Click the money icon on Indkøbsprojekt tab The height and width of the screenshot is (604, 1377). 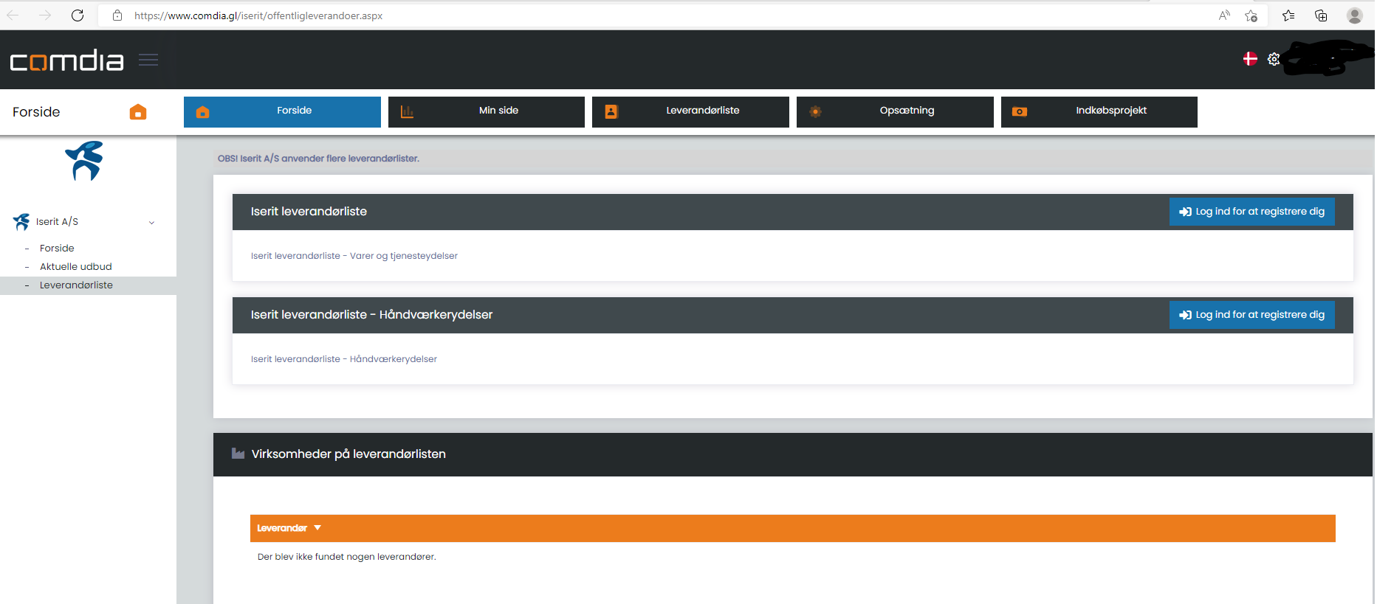click(1020, 112)
